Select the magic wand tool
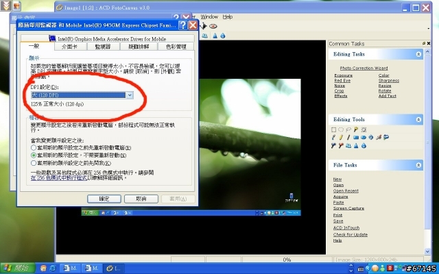The image size is (439, 274). [356, 129]
